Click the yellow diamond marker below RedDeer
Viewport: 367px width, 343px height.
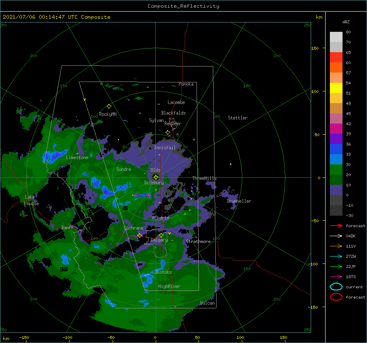(x=168, y=133)
